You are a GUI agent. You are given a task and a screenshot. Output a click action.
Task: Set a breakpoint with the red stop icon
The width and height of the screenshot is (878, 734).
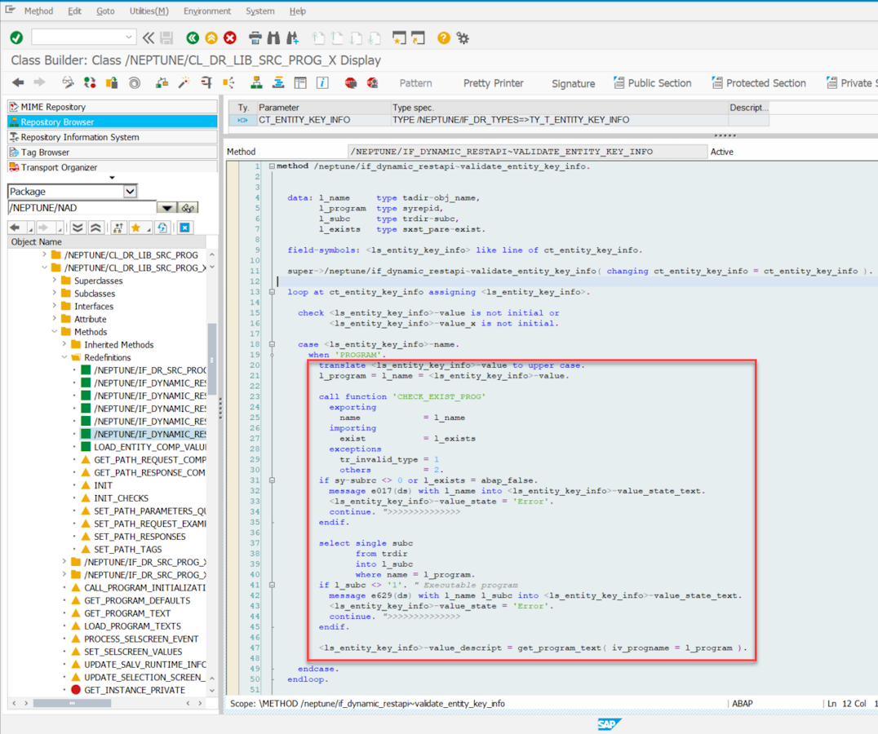pyautogui.click(x=350, y=82)
